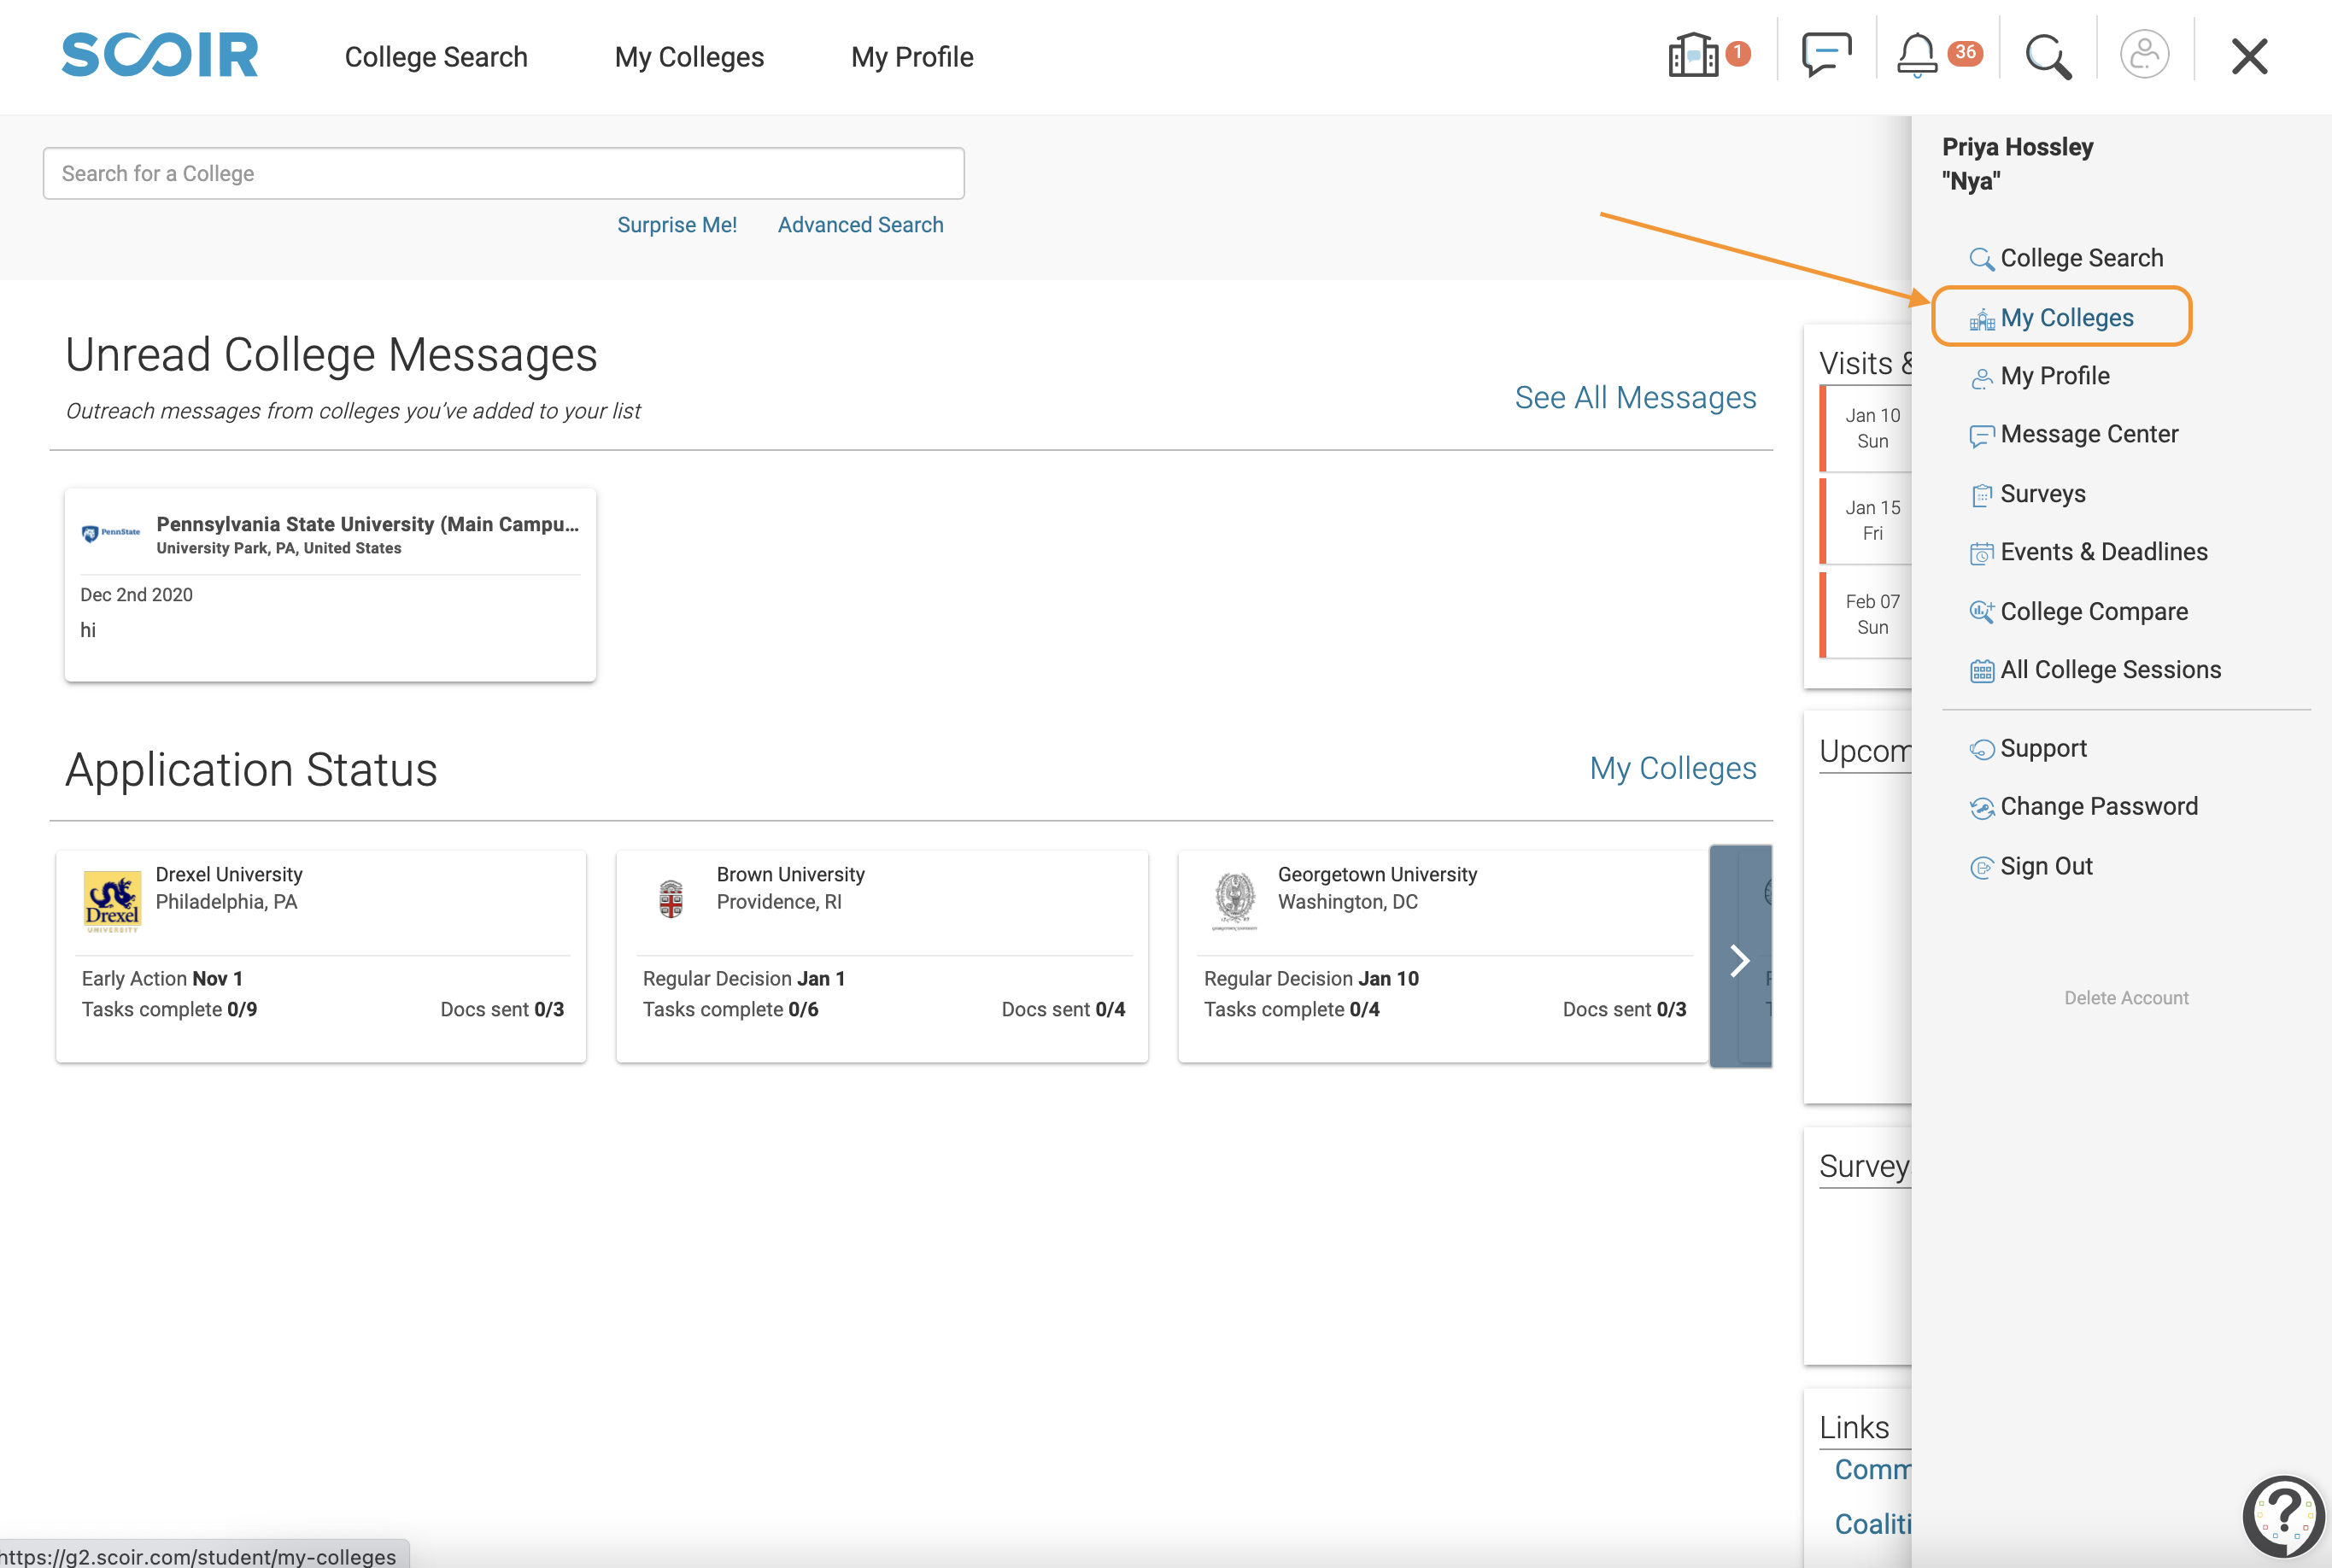Click the magnifying glass search icon in header
Image resolution: width=2332 pixels, height=1568 pixels.
coord(2048,56)
